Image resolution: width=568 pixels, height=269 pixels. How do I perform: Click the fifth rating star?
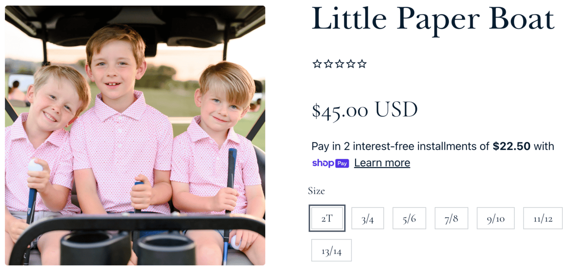click(x=362, y=64)
